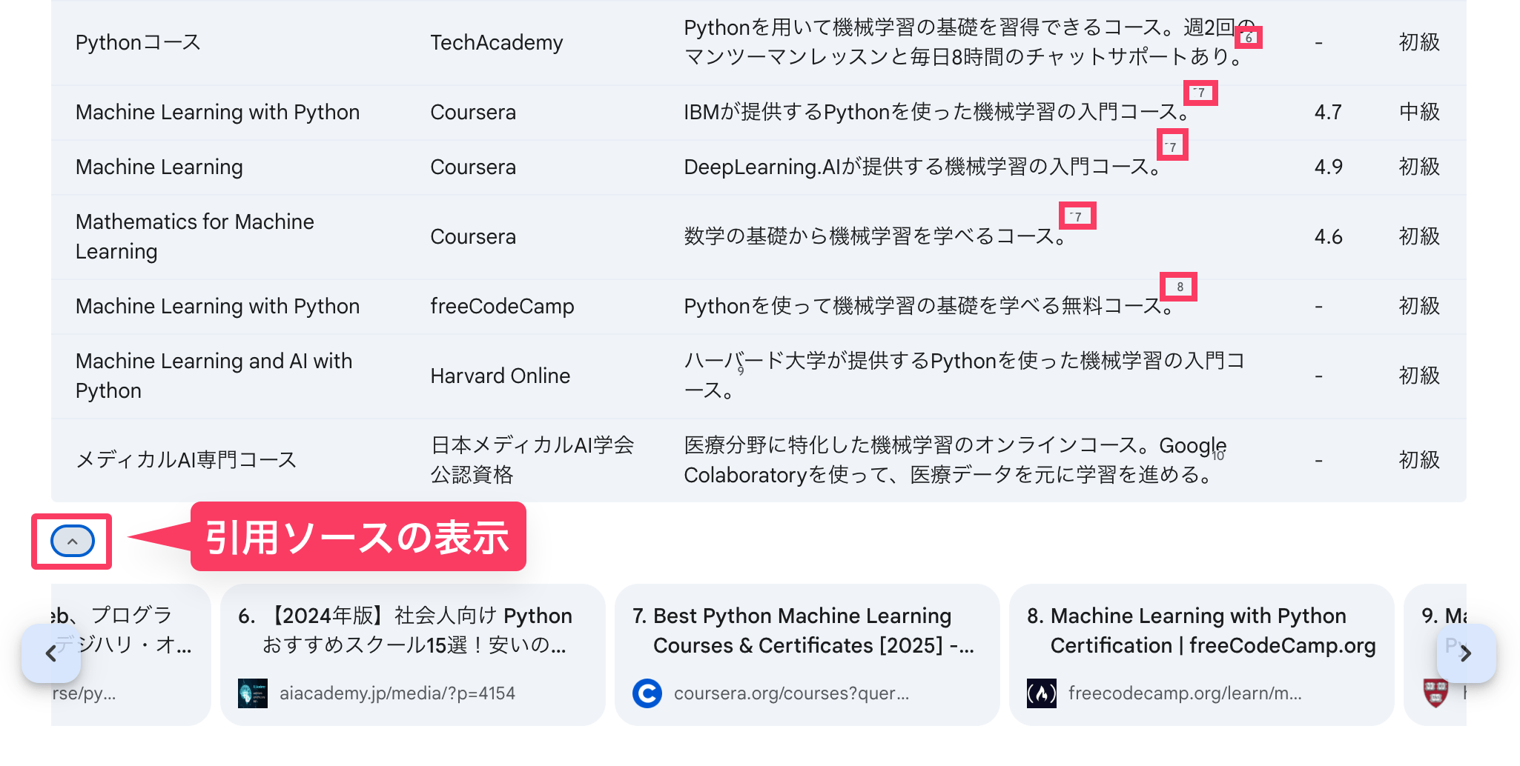Click citation 7 badge in Mathematics course row
This screenshot has height=766, width=1520.
pyautogui.click(x=1077, y=216)
